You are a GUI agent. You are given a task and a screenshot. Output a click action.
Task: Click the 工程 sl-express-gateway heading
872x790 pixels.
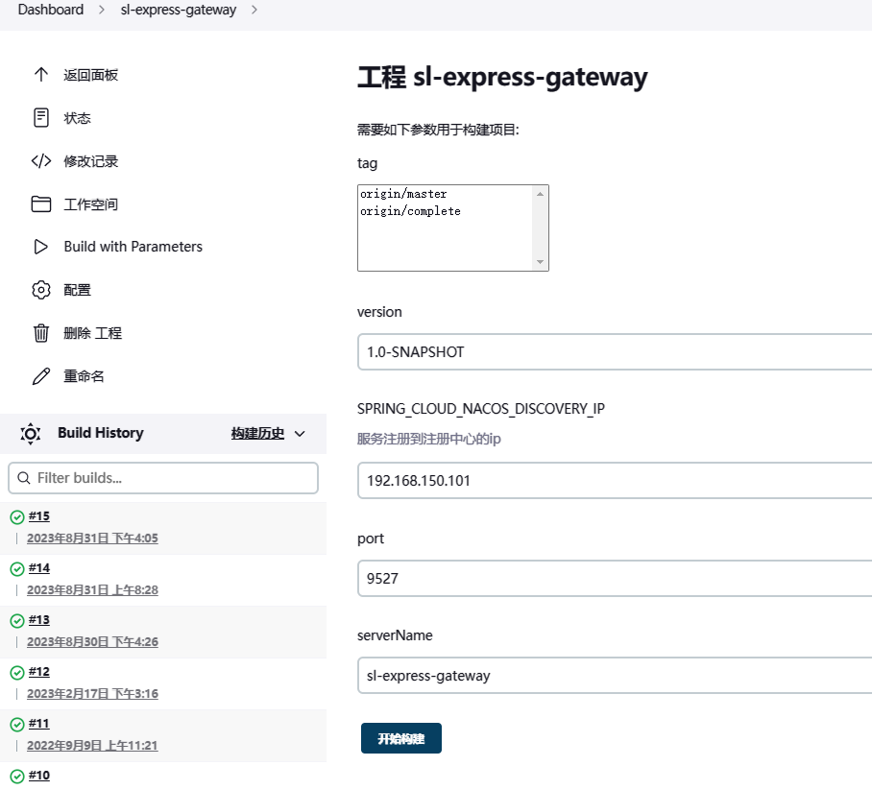pyautogui.click(x=502, y=77)
